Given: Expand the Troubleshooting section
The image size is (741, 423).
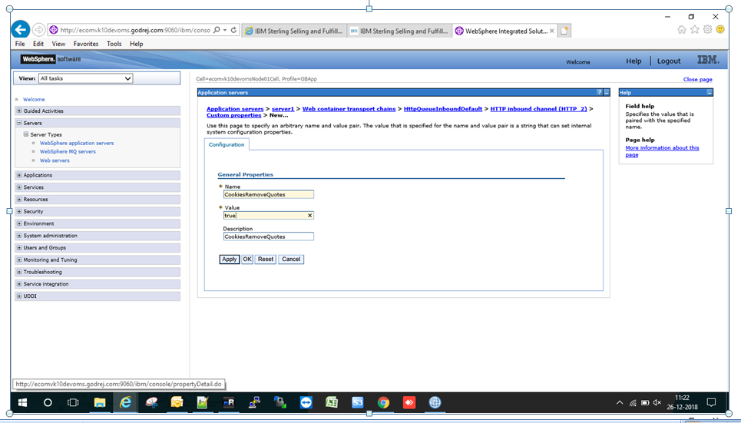Looking at the screenshot, I should pos(19,272).
